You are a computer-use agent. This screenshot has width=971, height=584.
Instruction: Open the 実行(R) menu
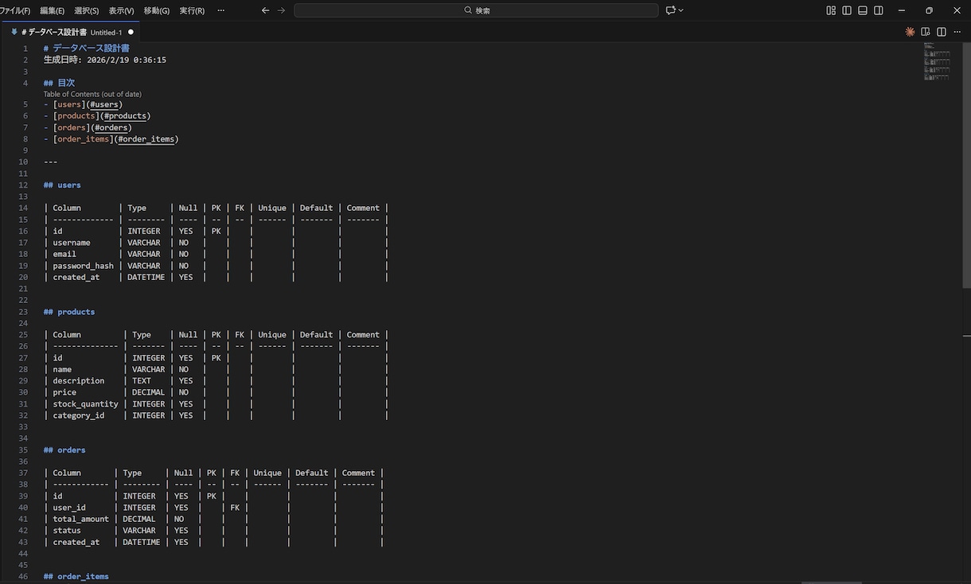pyautogui.click(x=192, y=10)
